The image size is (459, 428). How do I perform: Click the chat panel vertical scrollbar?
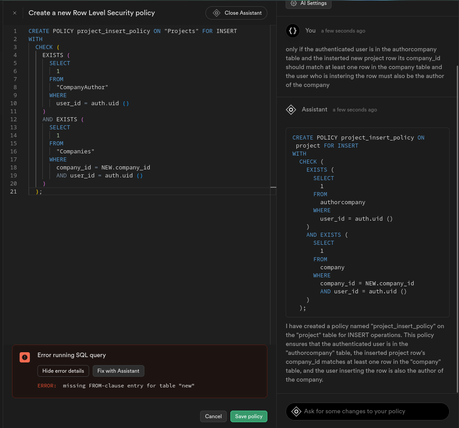pos(457,223)
